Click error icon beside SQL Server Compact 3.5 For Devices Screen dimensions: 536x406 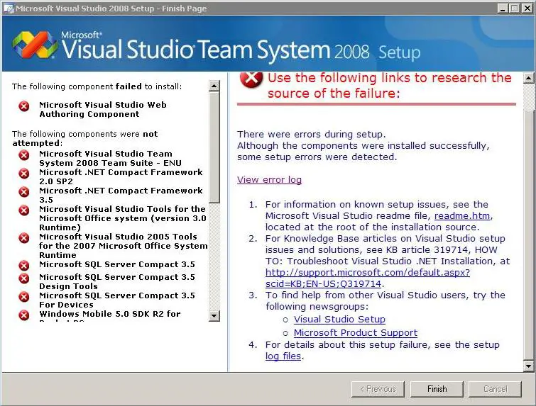click(x=24, y=297)
